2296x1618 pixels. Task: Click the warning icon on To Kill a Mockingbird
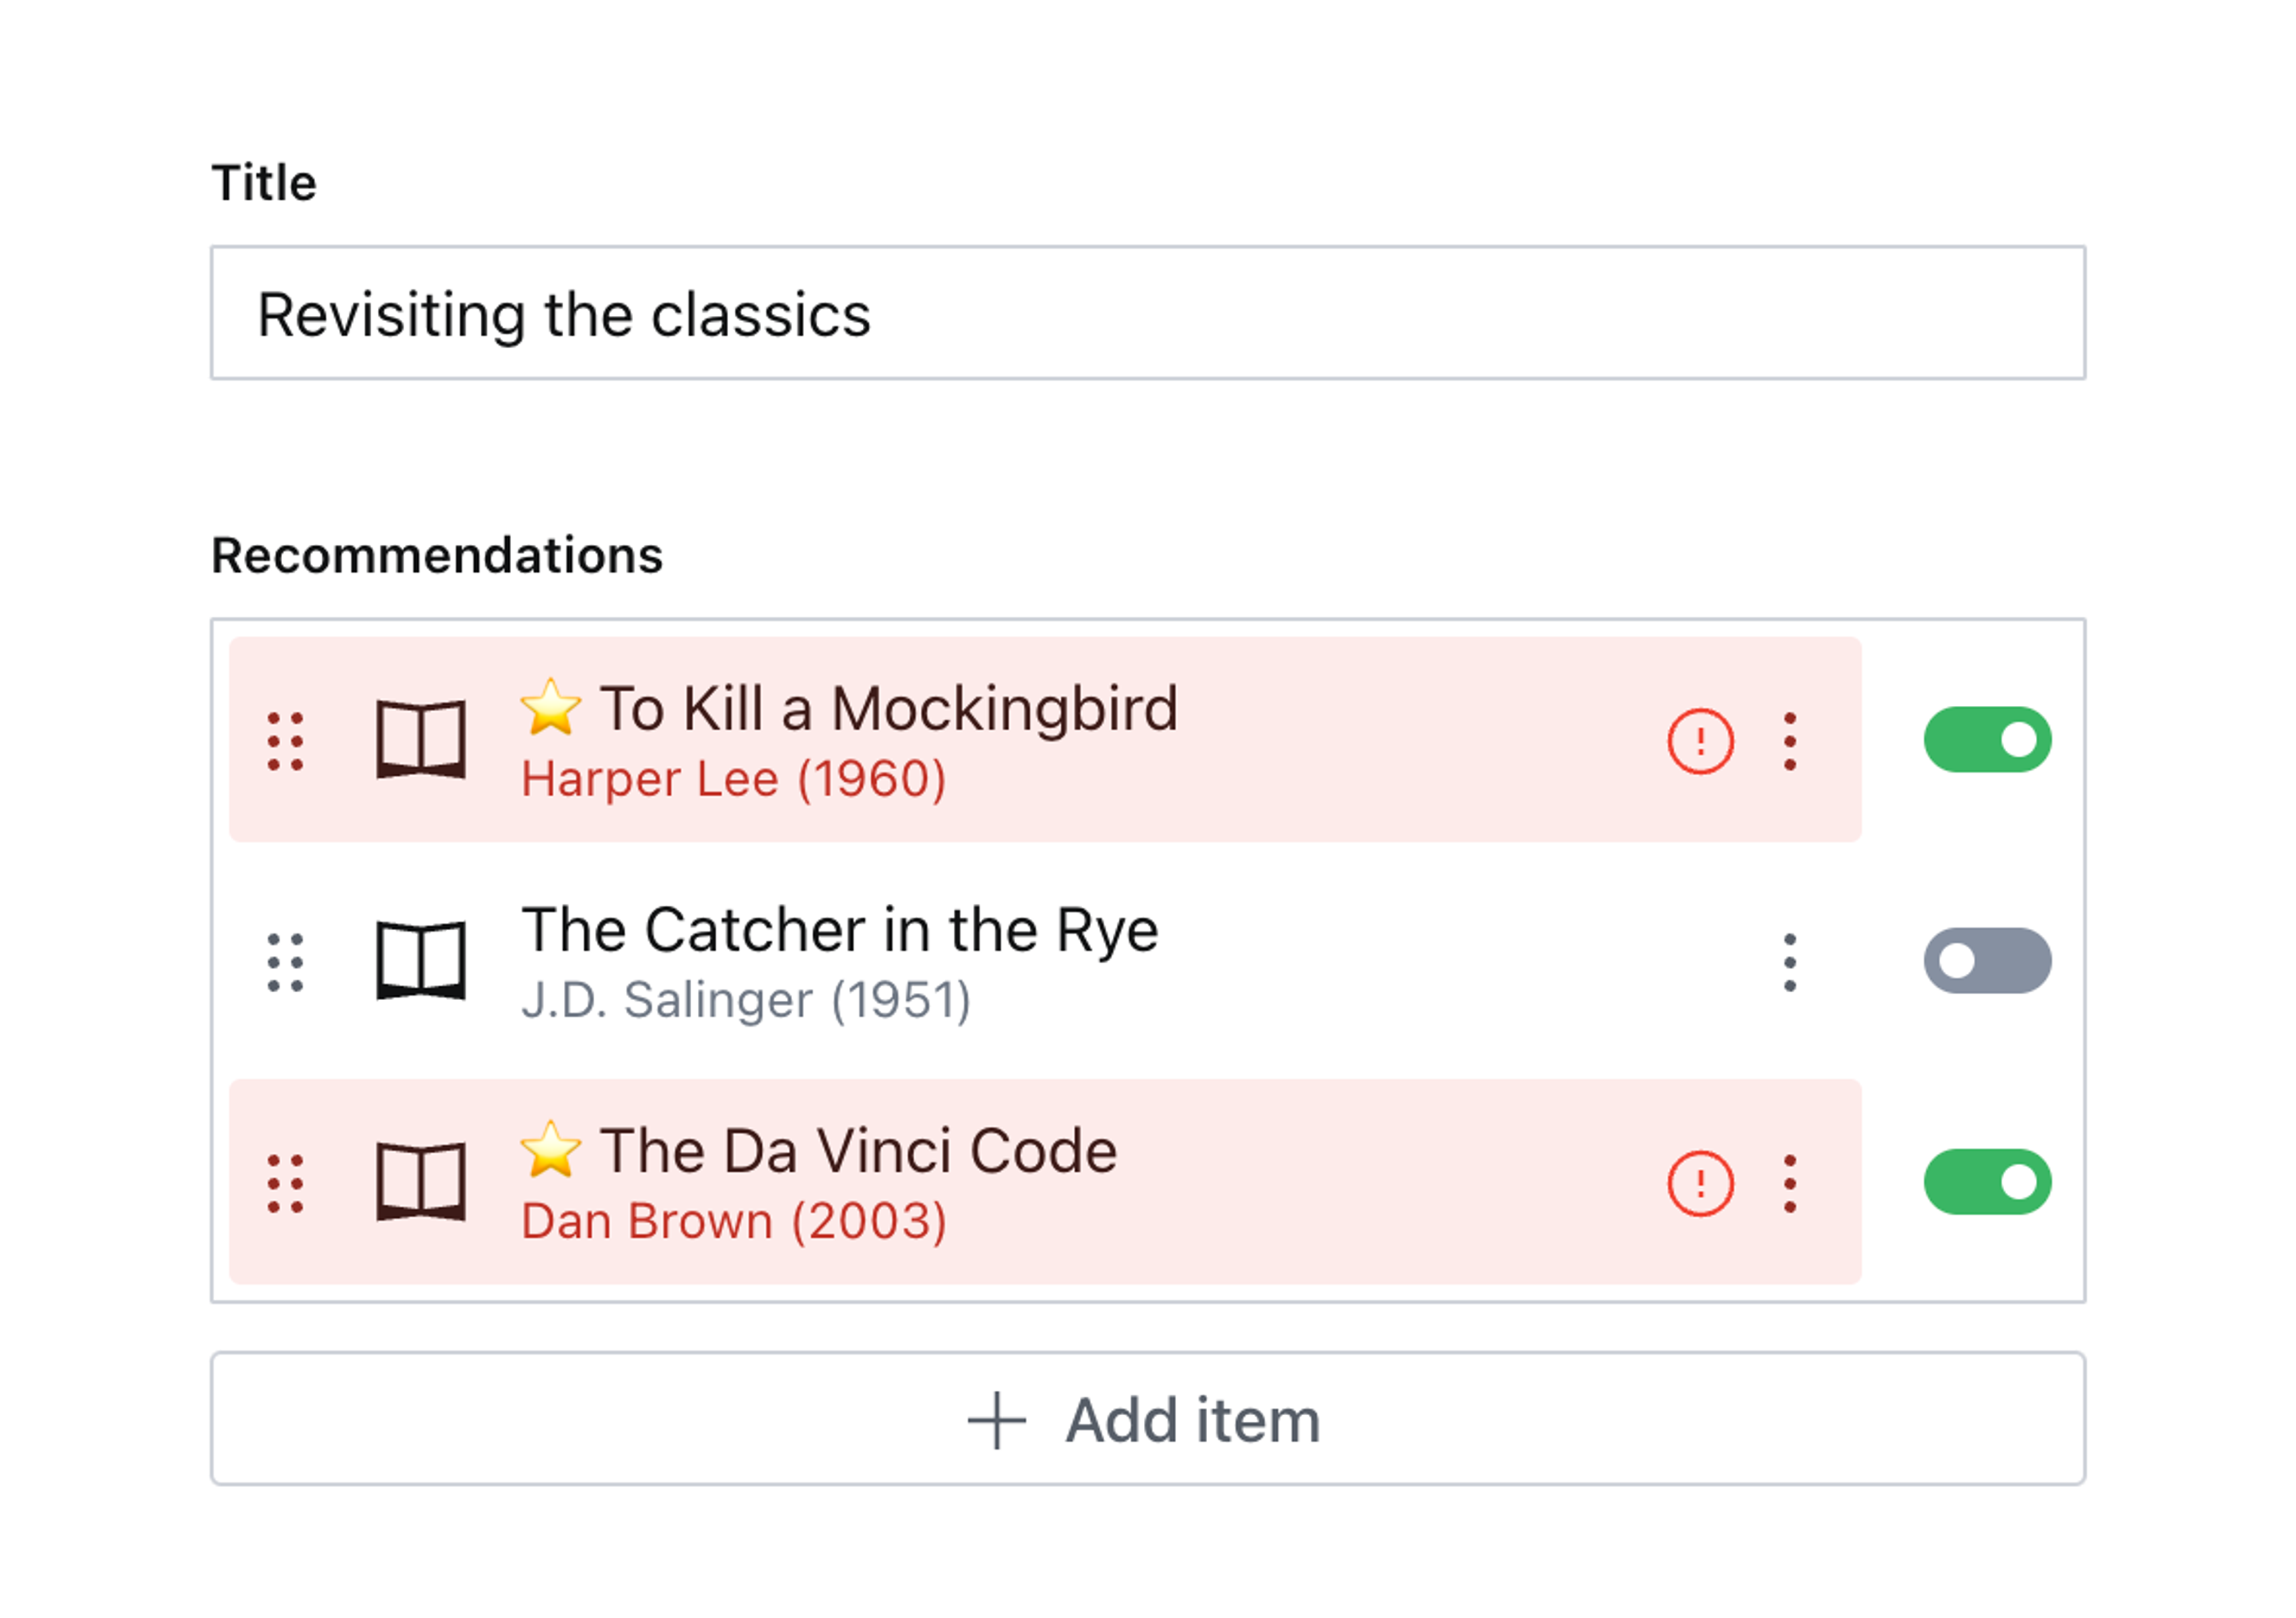(x=1700, y=742)
